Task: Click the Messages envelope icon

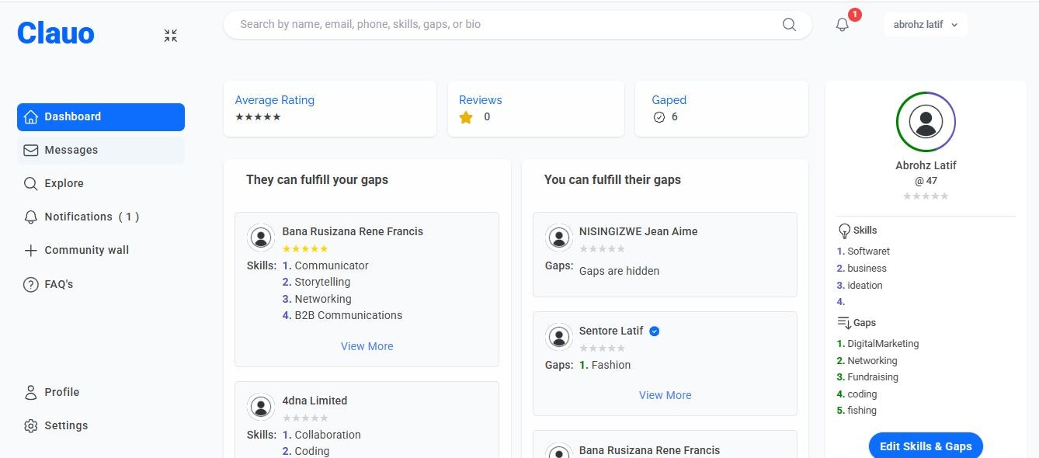Action: pos(31,151)
